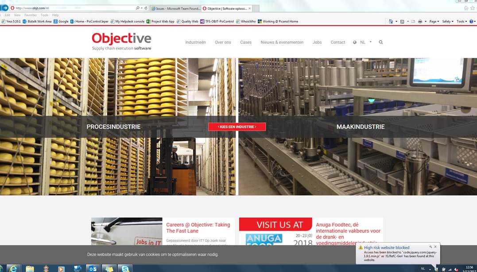The image size is (477, 272).
Task: Open the Edit menu
Action: click(x=7, y=15)
